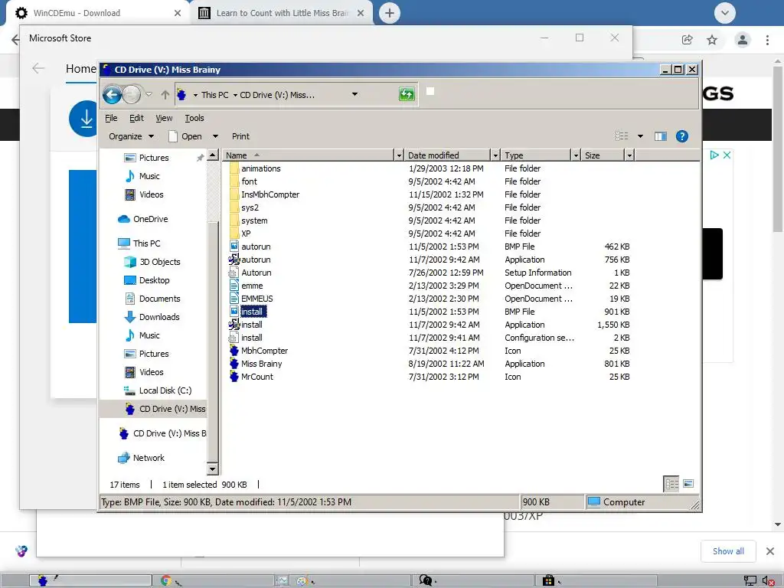Open recent locations dropdown next to forward arrow
The width and height of the screenshot is (784, 588).
pyautogui.click(x=149, y=94)
